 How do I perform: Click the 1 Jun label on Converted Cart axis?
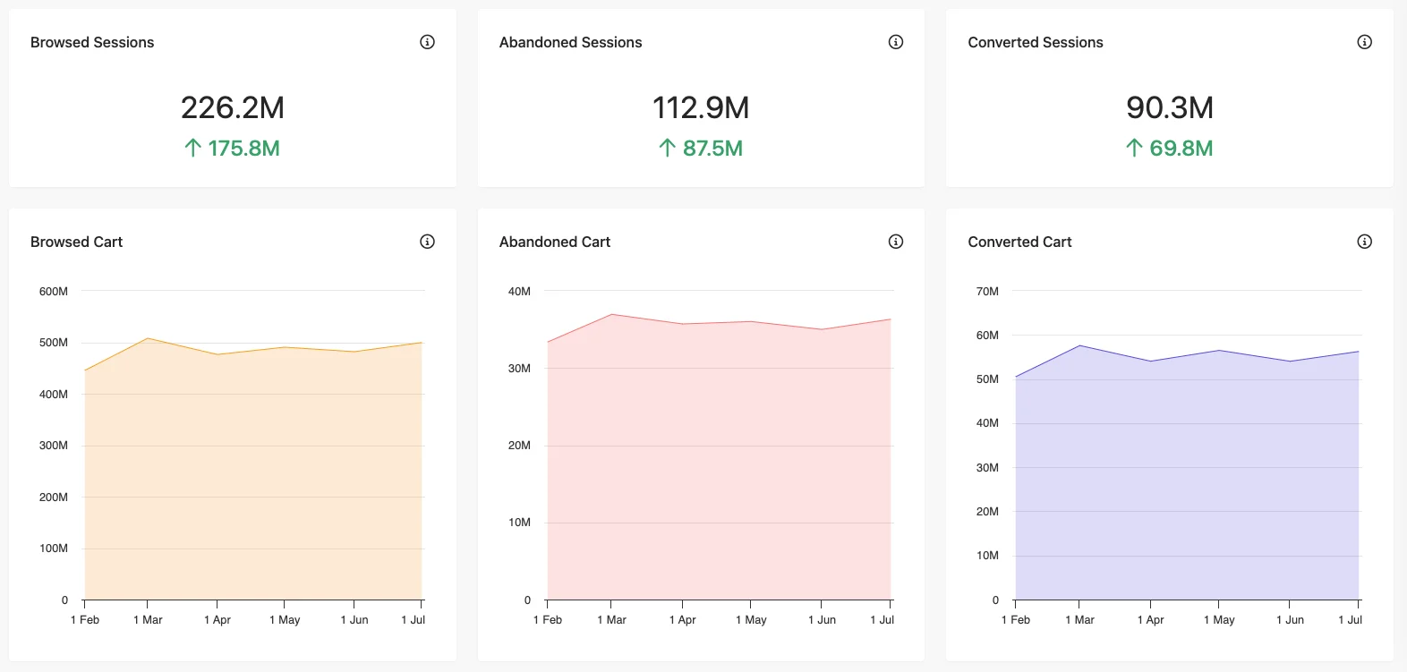coord(1290,620)
